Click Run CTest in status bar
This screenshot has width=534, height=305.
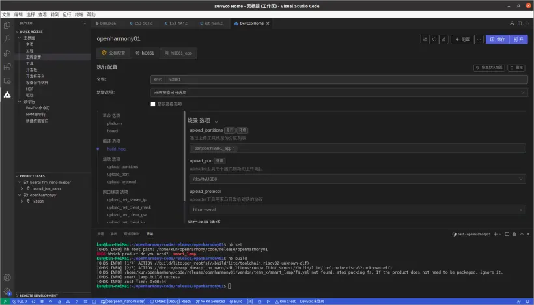pyautogui.click(x=285, y=302)
